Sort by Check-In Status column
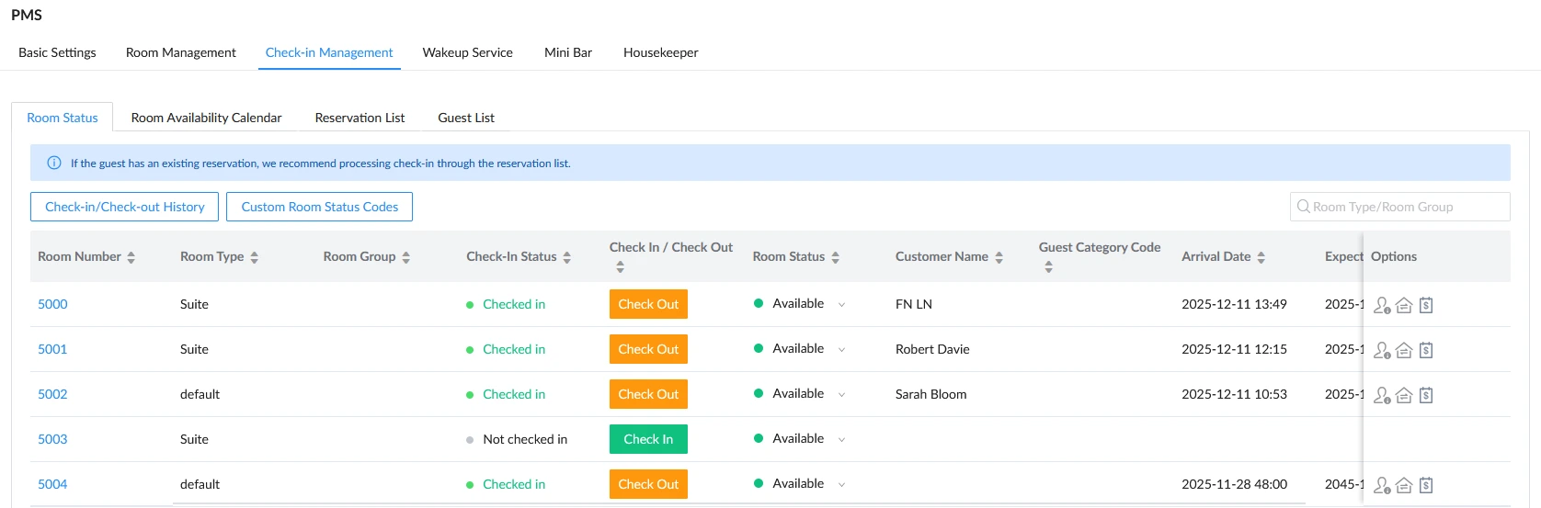 567,257
